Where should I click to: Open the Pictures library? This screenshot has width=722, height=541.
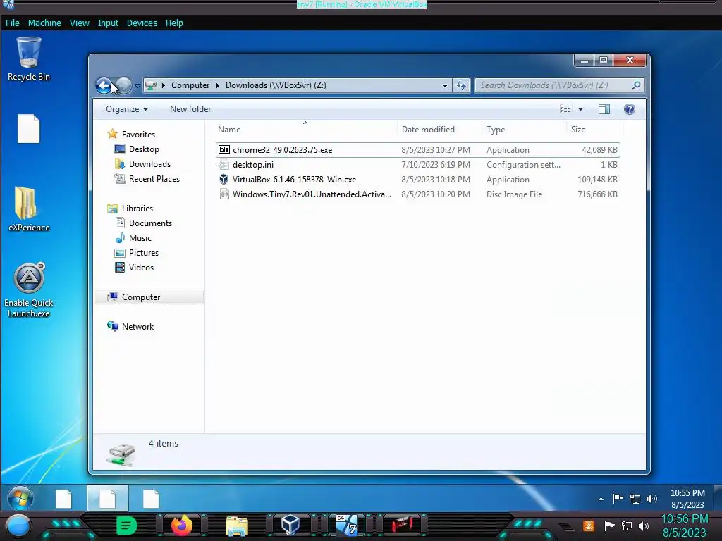coord(144,253)
